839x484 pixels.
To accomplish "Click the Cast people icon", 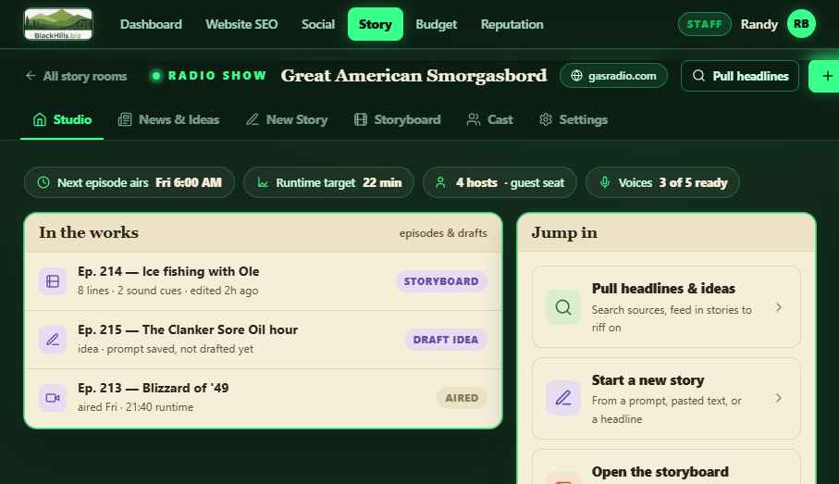I will point(473,119).
